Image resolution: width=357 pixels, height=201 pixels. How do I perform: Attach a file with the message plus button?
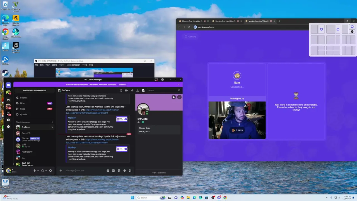coord(61,171)
